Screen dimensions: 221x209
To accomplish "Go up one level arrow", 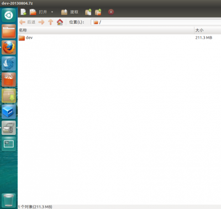I will pos(50,22).
